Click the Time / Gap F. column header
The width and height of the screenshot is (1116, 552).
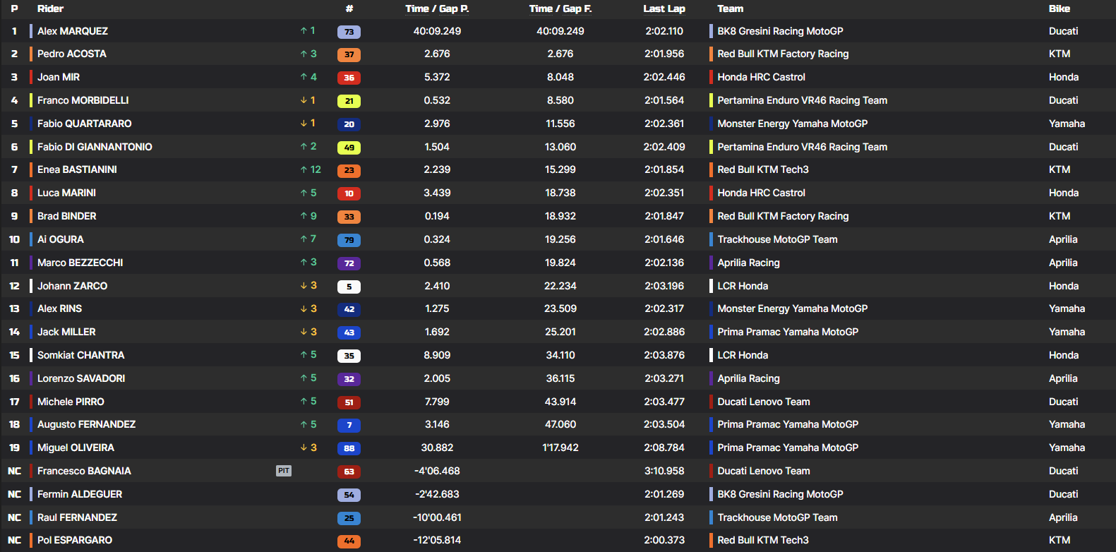[560, 8]
